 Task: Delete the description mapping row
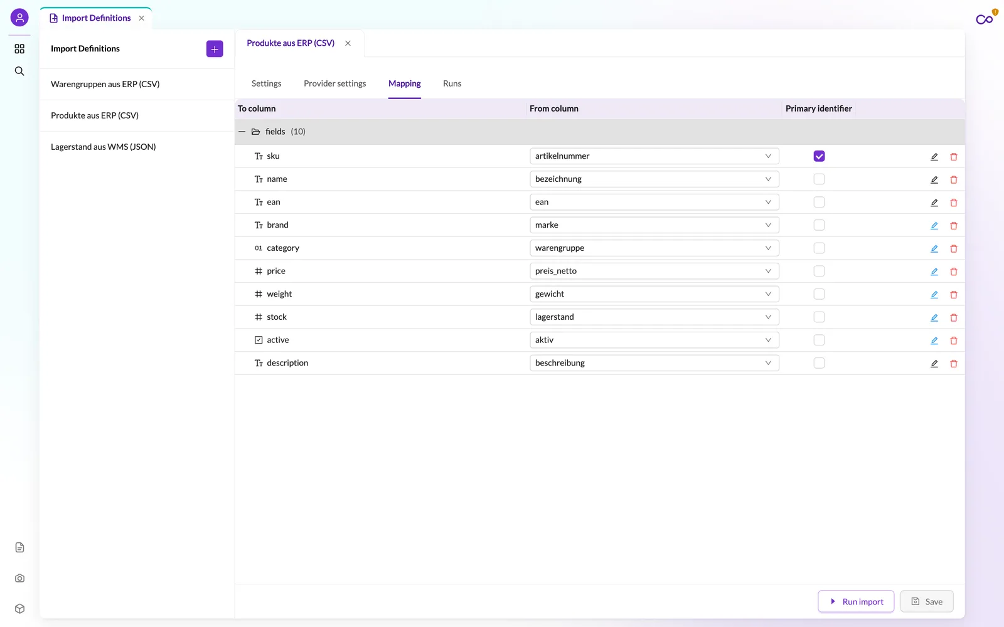click(954, 364)
